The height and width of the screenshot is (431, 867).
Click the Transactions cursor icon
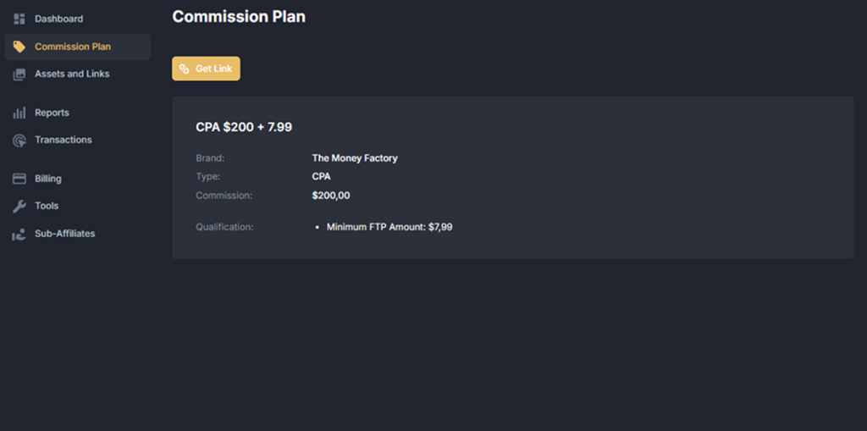(x=19, y=141)
